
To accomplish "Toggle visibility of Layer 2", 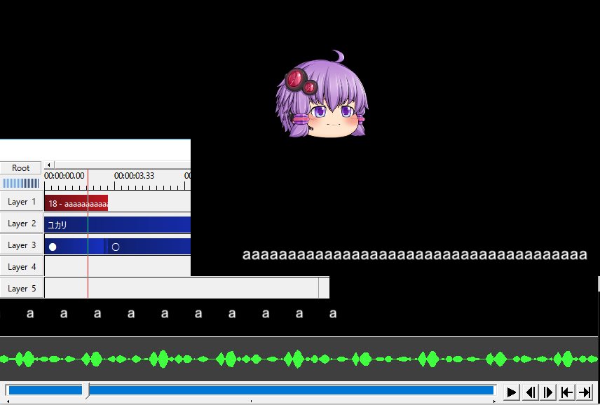I will tap(21, 224).
